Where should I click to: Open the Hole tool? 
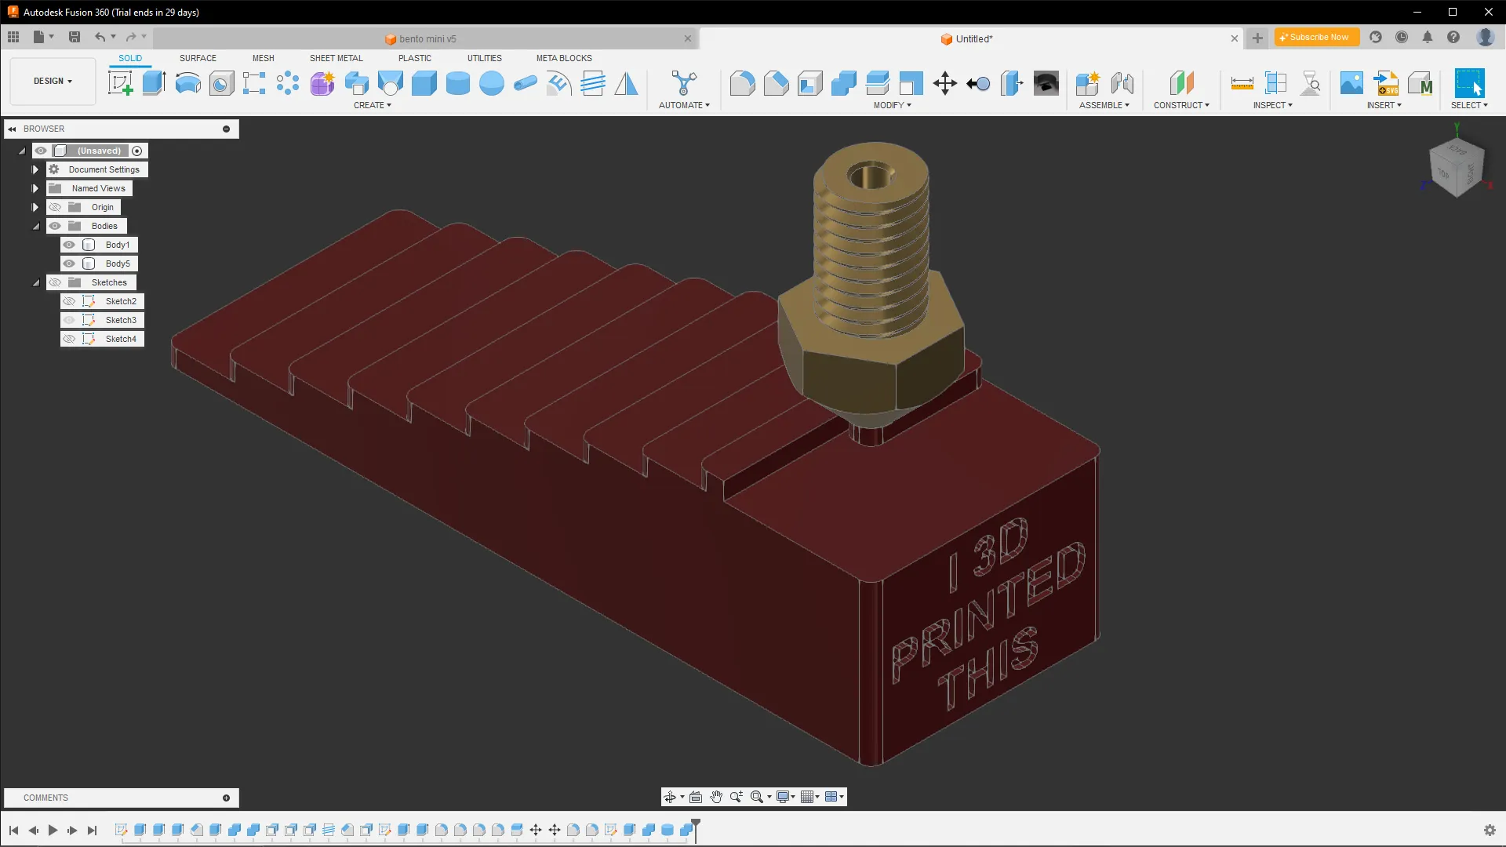pos(221,82)
